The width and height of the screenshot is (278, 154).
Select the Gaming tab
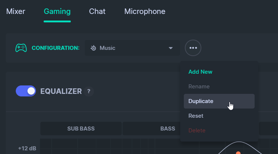[57, 11]
